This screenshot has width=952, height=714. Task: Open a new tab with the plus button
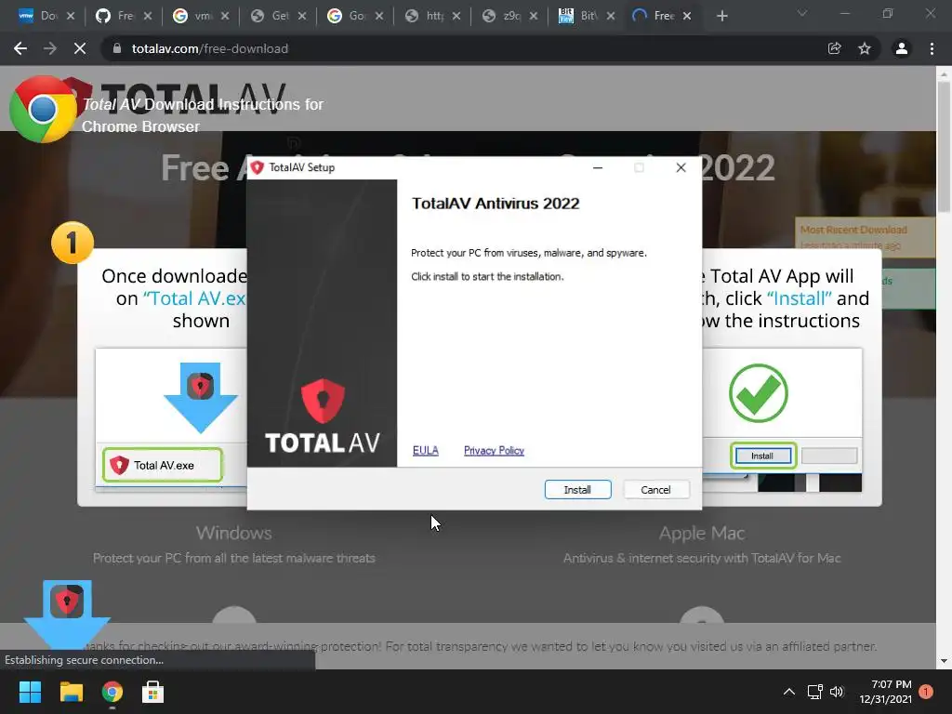coord(721,17)
